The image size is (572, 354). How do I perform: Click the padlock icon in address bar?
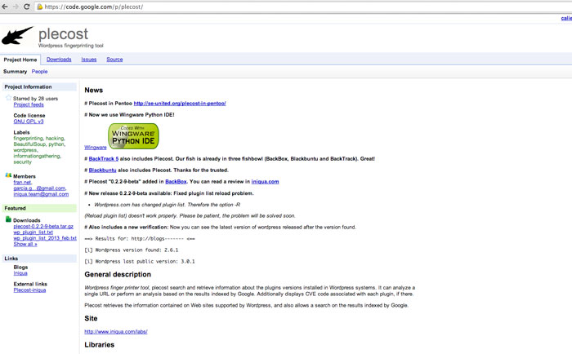pos(40,7)
